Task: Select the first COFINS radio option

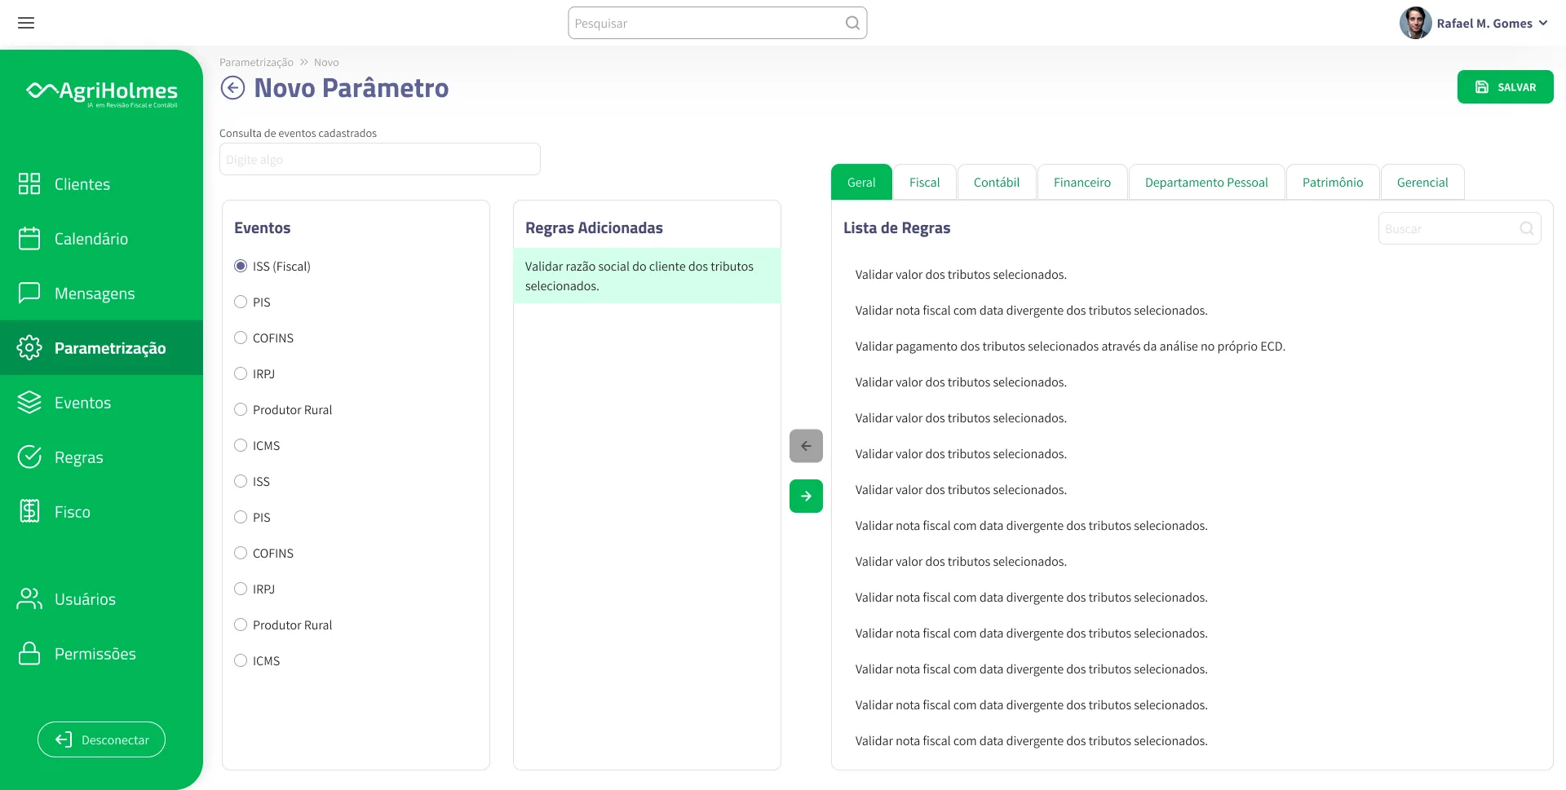Action: [x=241, y=338]
